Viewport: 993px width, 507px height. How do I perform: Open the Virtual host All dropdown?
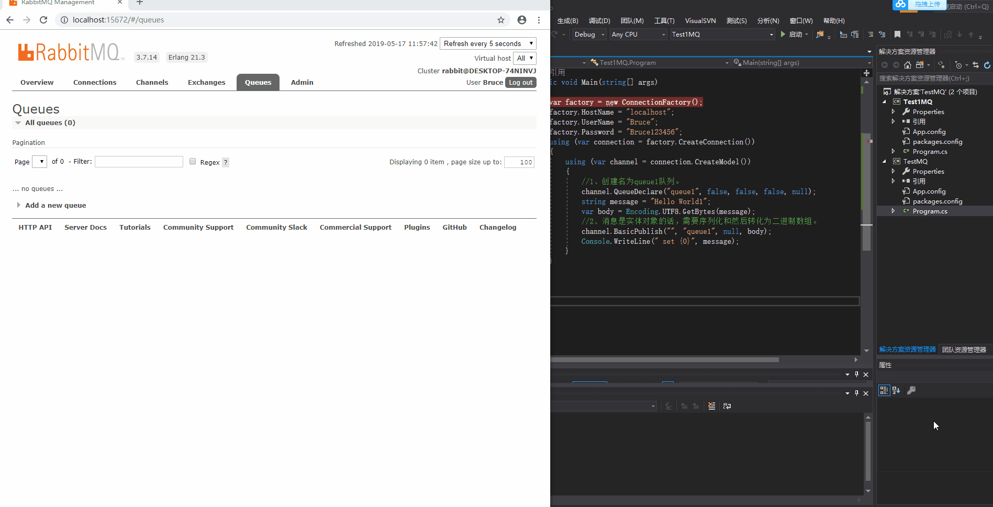pos(525,58)
